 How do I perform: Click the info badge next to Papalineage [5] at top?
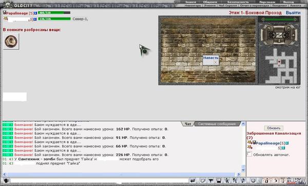(x=35, y=13)
